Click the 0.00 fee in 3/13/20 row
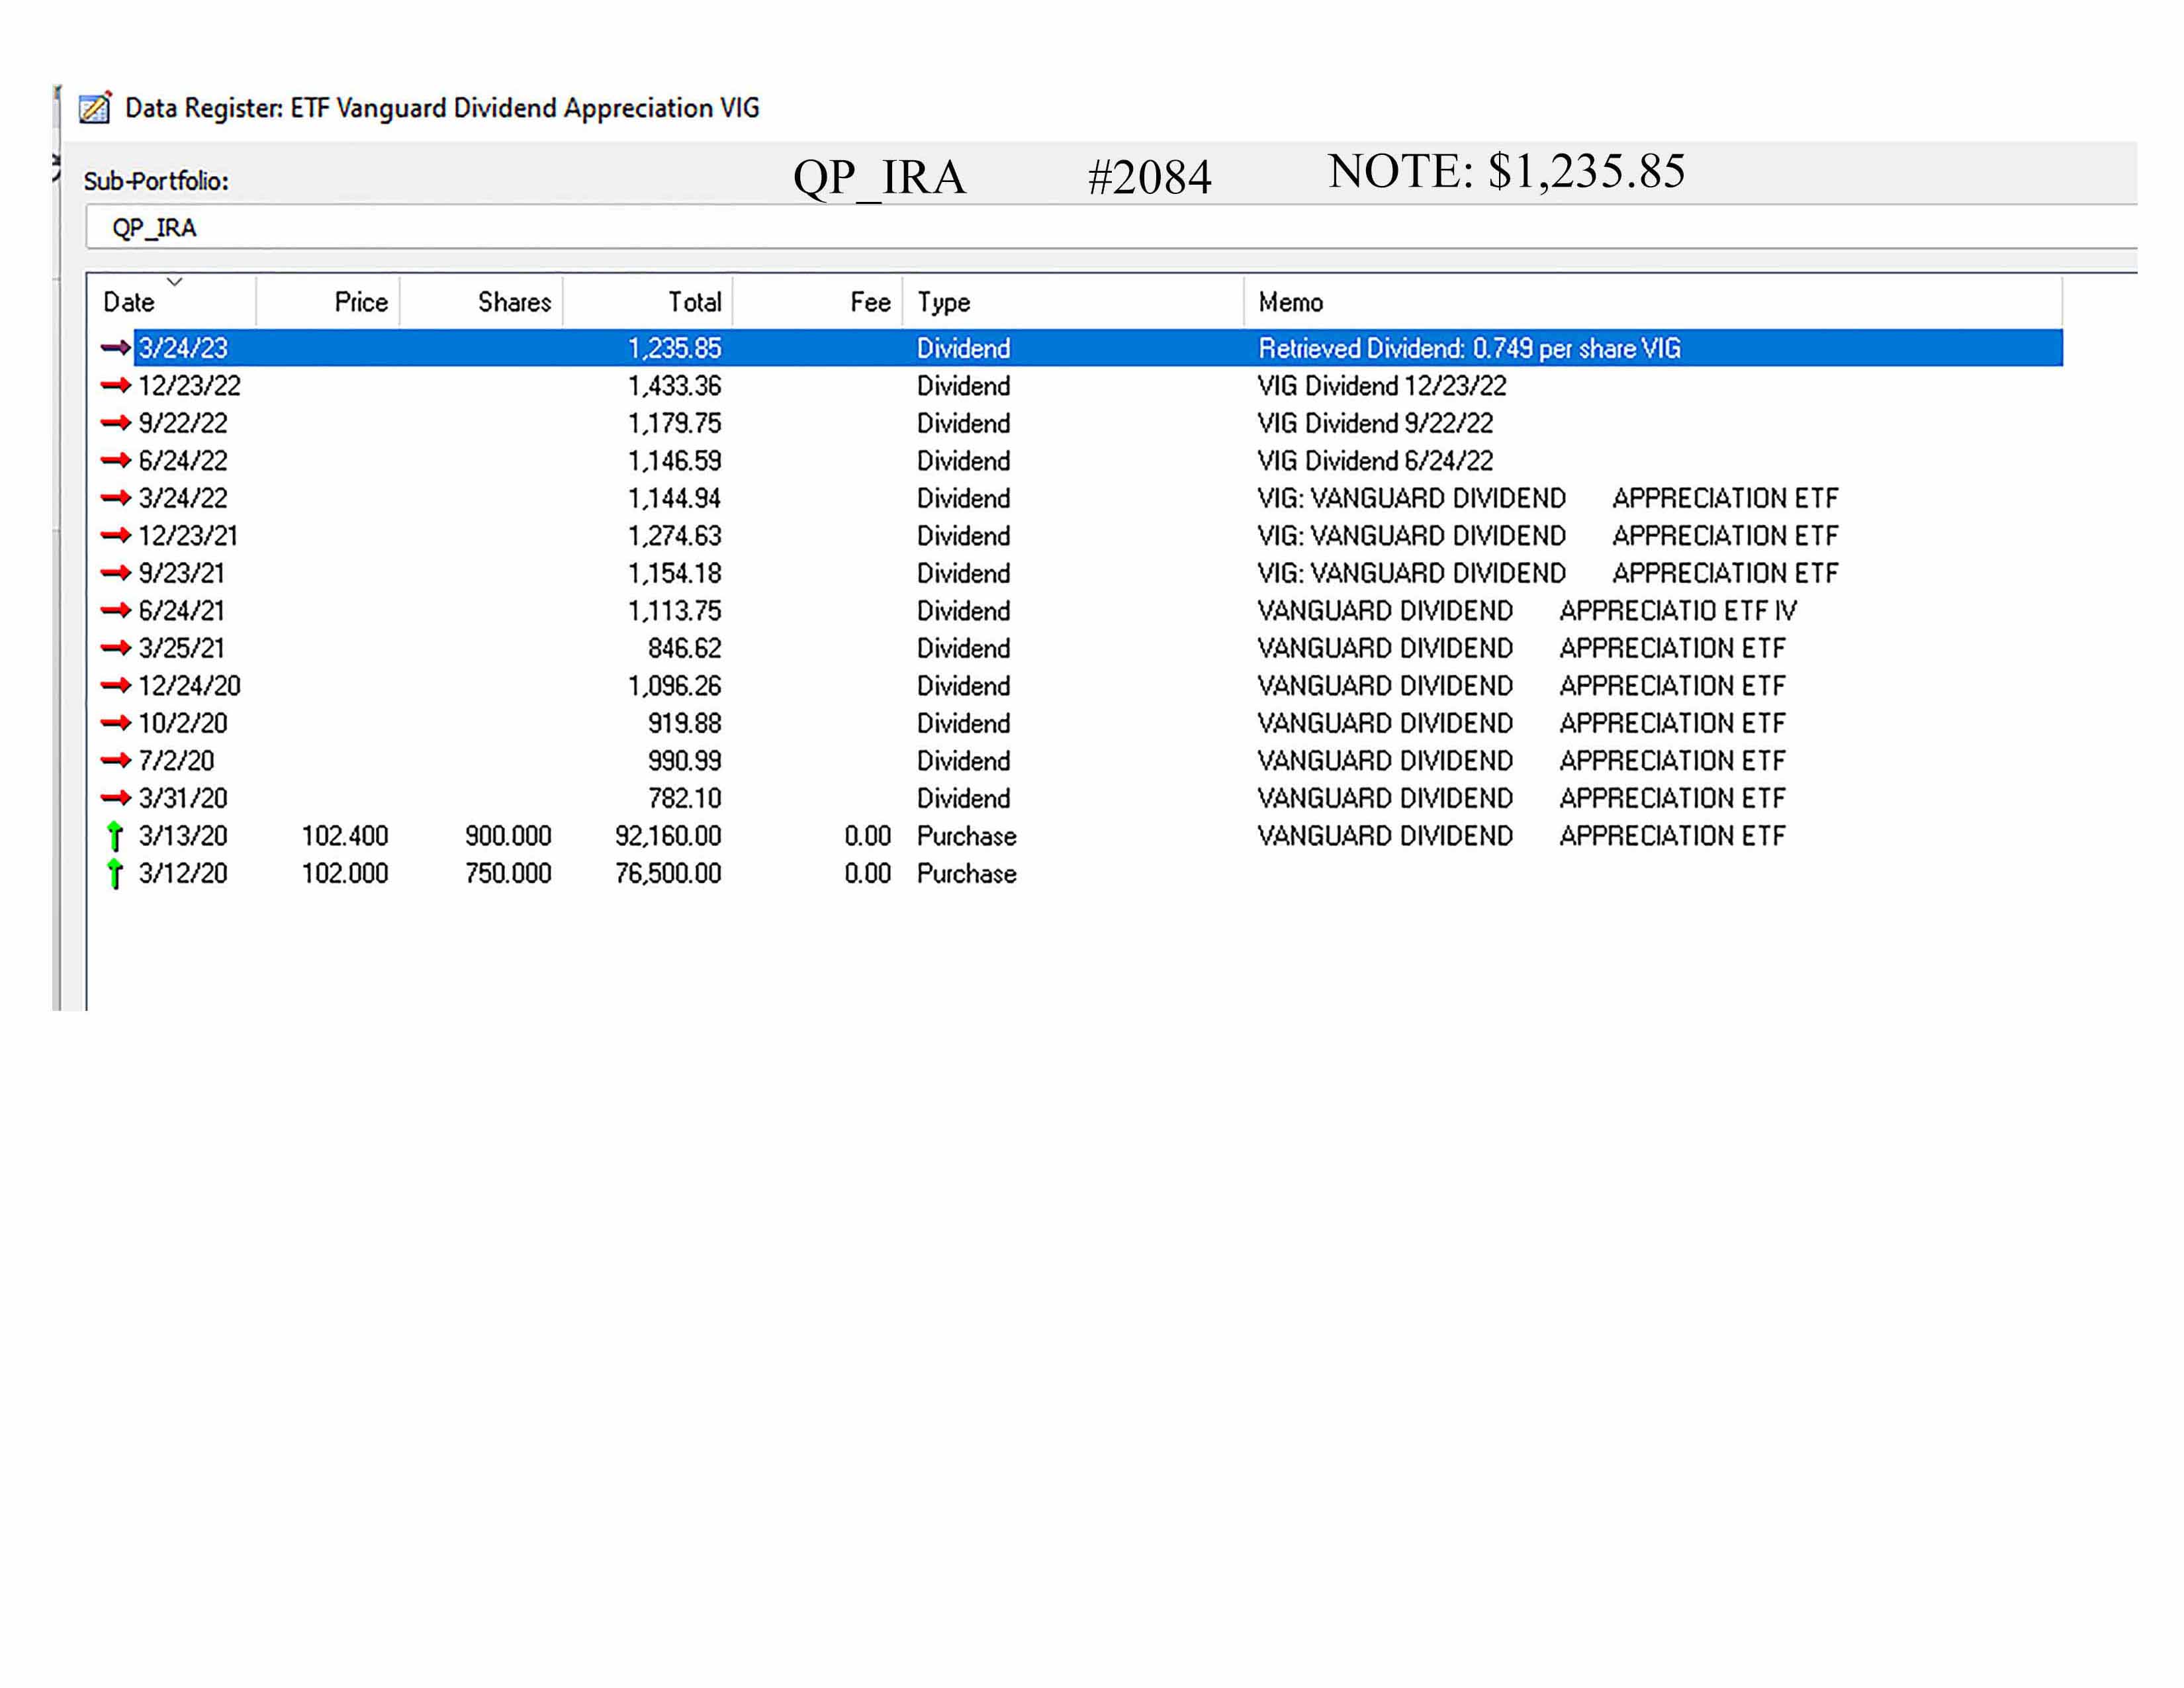Viewport: 2184px width, 1688px height. point(867,836)
